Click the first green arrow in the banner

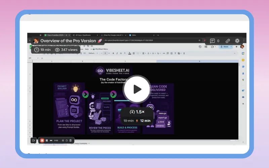point(85,94)
